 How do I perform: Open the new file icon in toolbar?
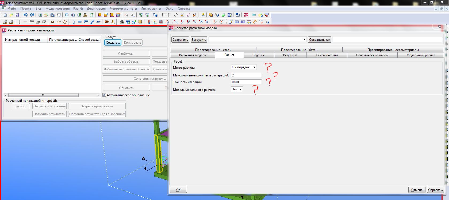(5, 15)
